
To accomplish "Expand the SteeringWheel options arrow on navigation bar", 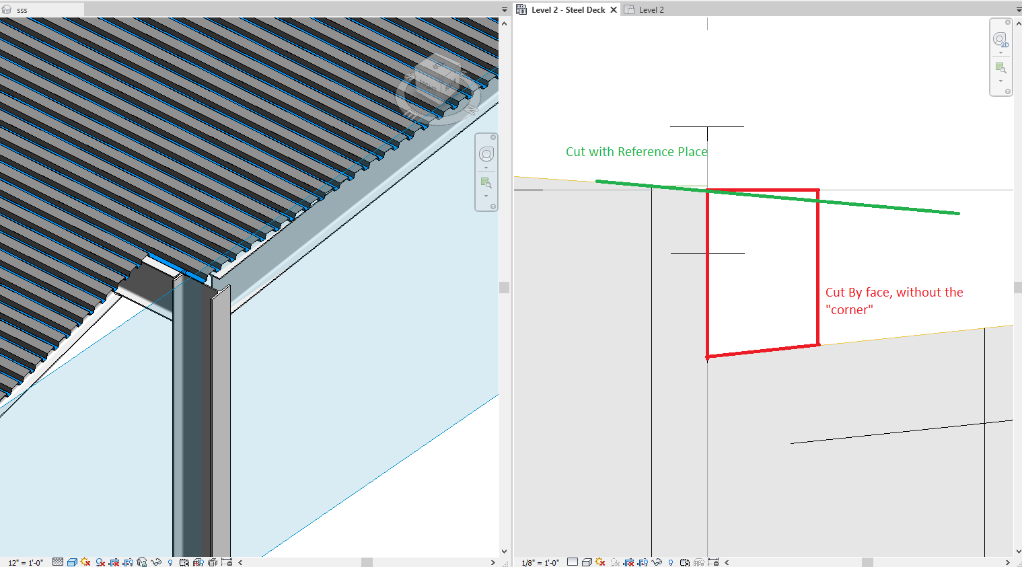I will (x=1000, y=52).
